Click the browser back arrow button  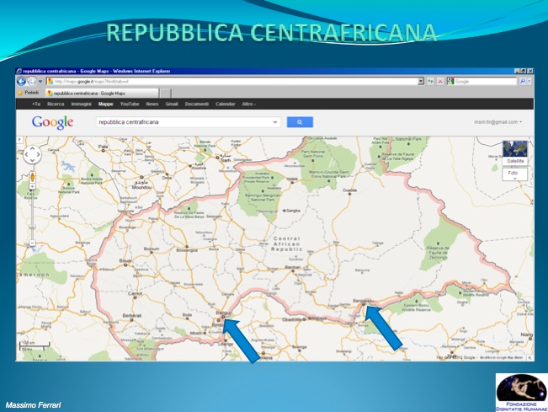21,81
